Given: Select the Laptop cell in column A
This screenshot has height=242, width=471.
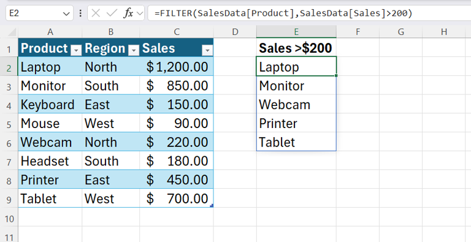Looking at the screenshot, I should pyautogui.click(x=50, y=67).
